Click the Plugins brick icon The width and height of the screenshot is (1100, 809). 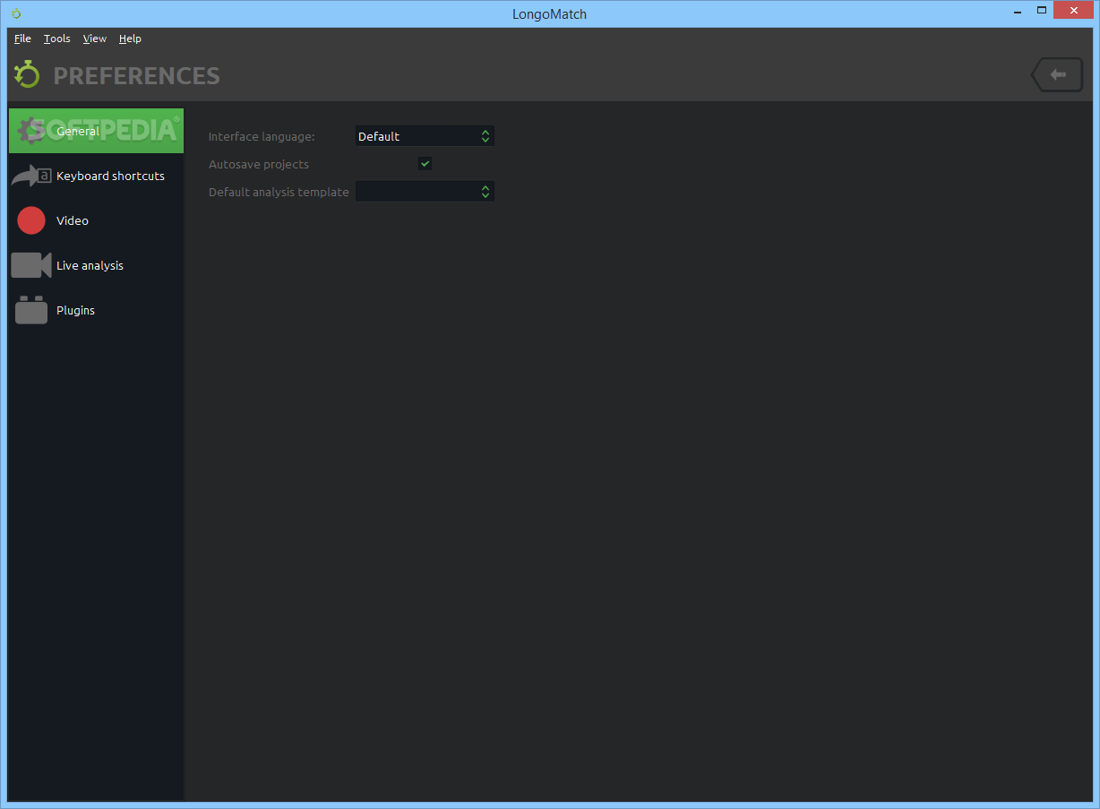click(31, 310)
